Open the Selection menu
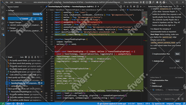 [x=18, y=2]
